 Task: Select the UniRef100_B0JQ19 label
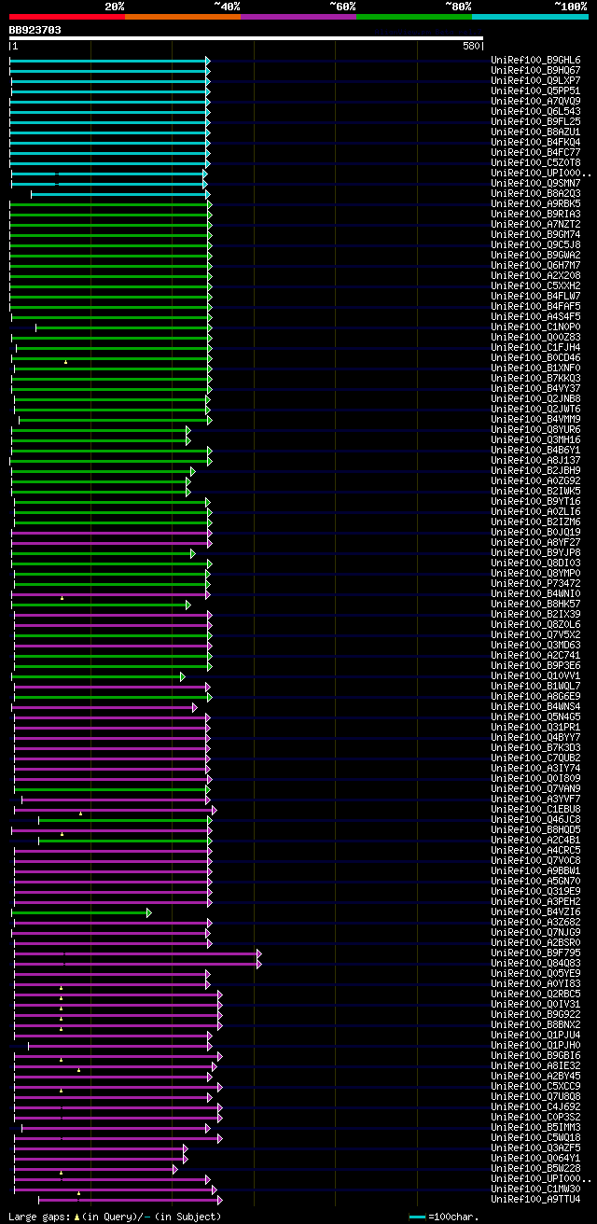pyautogui.click(x=535, y=532)
